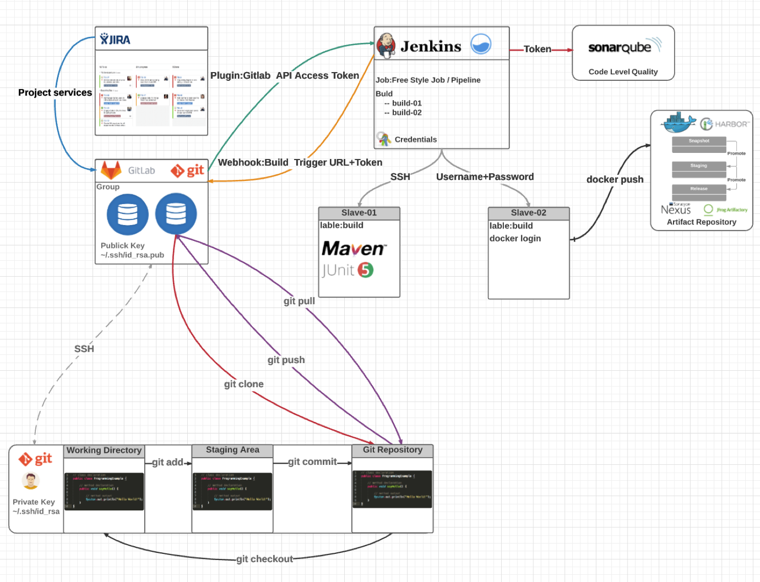The image size is (760, 582).
Task: Select the blue Blue Ocean circle icon
Action: point(480,44)
